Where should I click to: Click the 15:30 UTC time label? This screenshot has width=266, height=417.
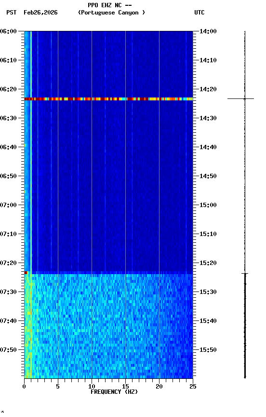(208, 292)
